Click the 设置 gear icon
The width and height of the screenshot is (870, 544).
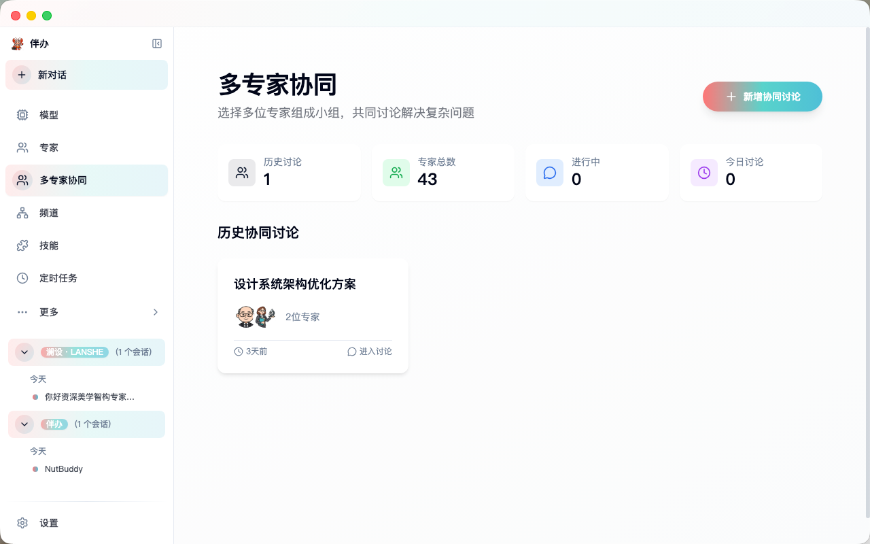click(x=22, y=523)
